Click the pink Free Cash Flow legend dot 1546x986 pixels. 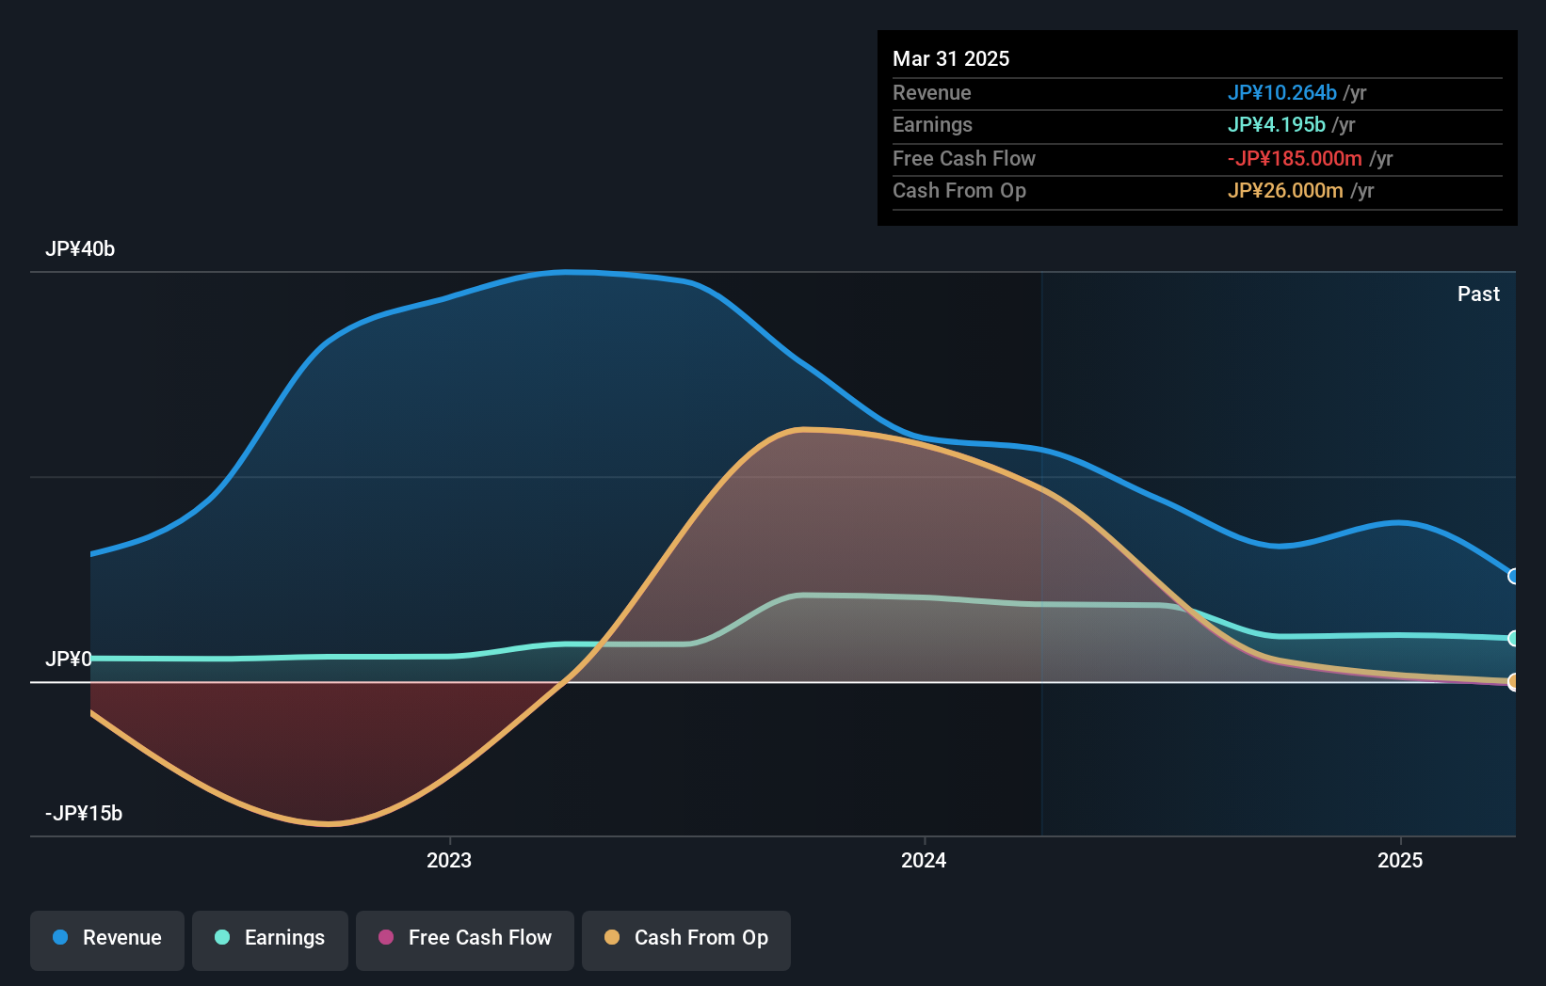click(386, 937)
